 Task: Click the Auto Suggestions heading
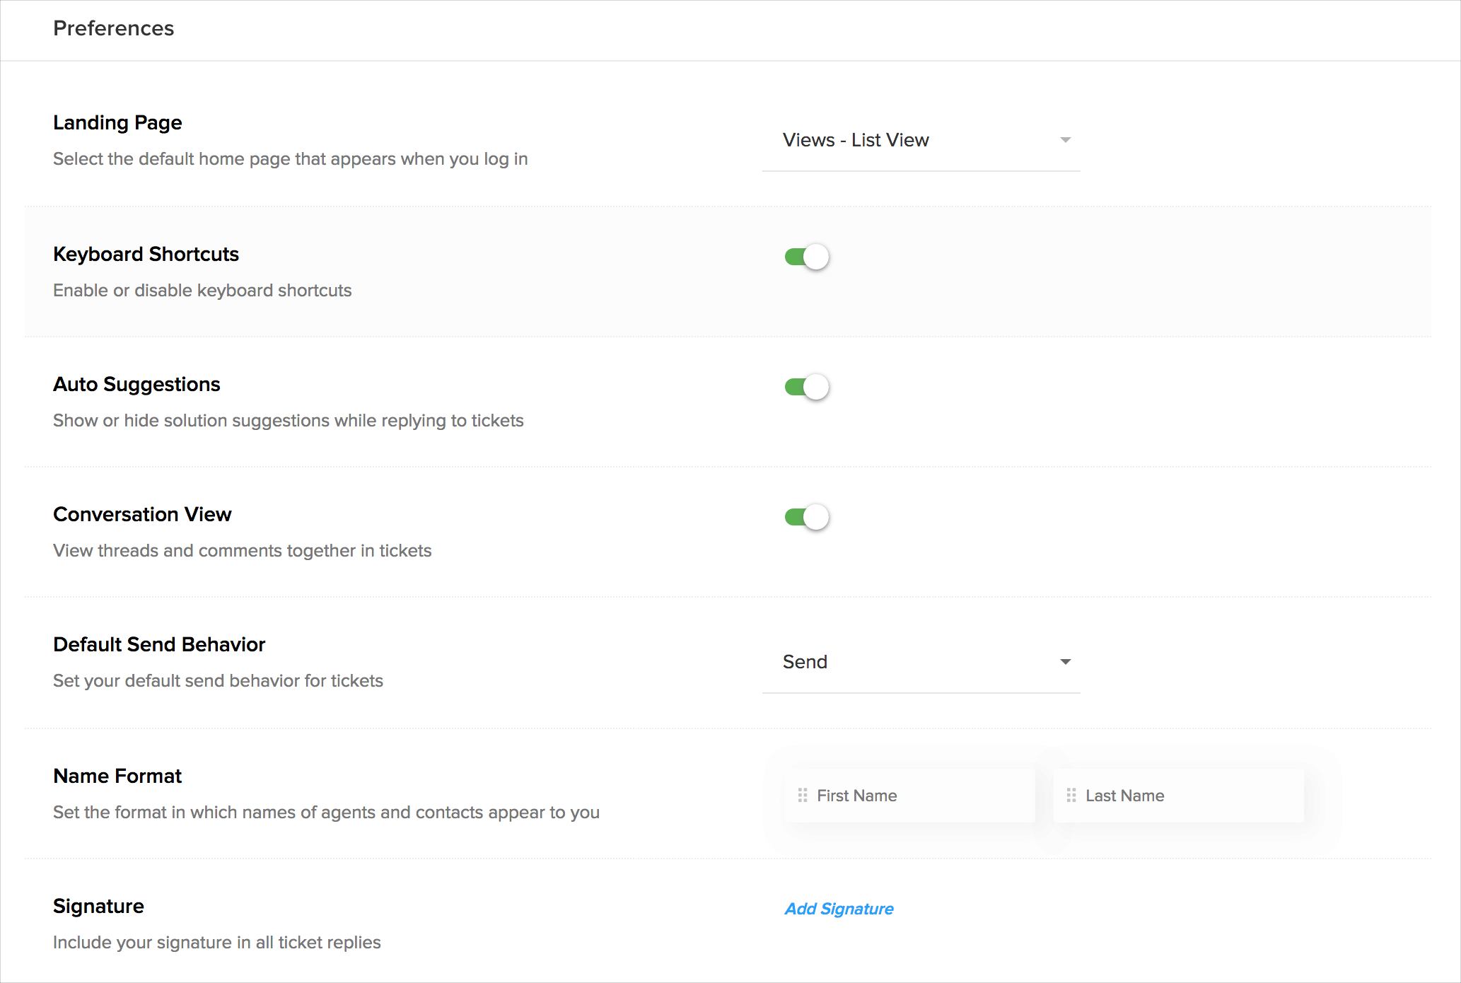click(x=136, y=384)
